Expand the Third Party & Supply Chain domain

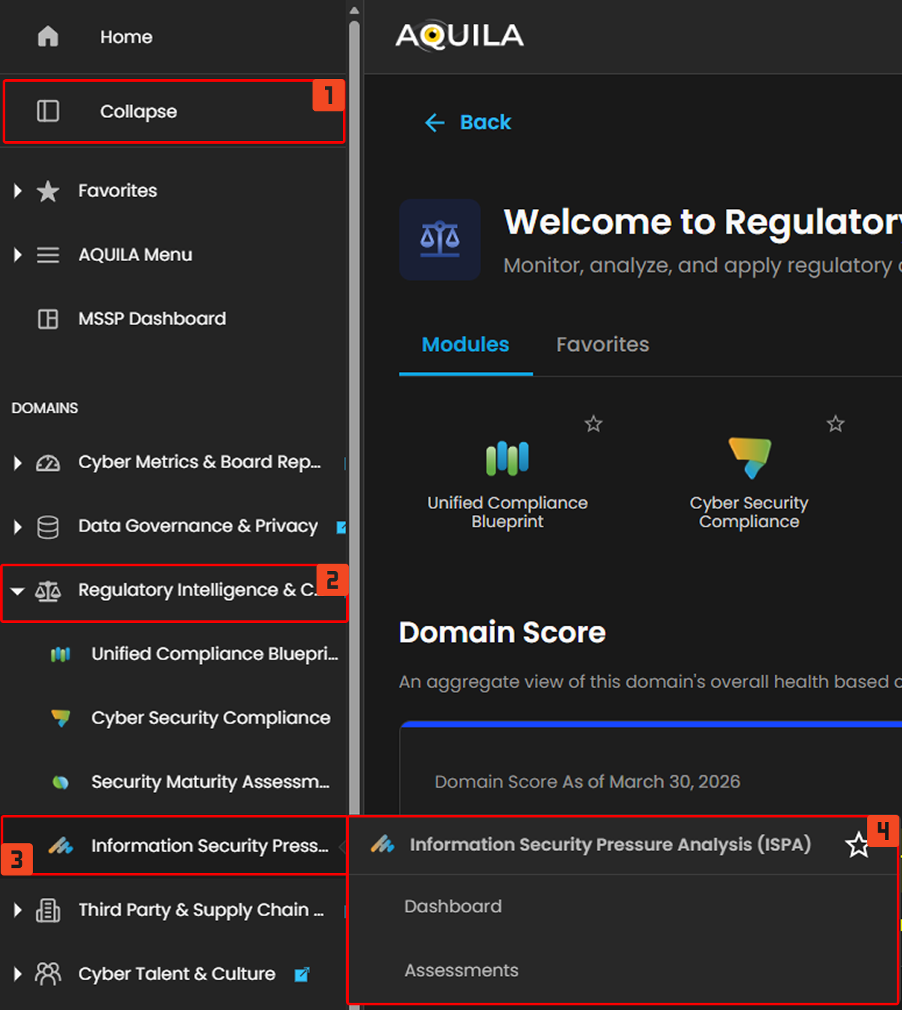18,910
